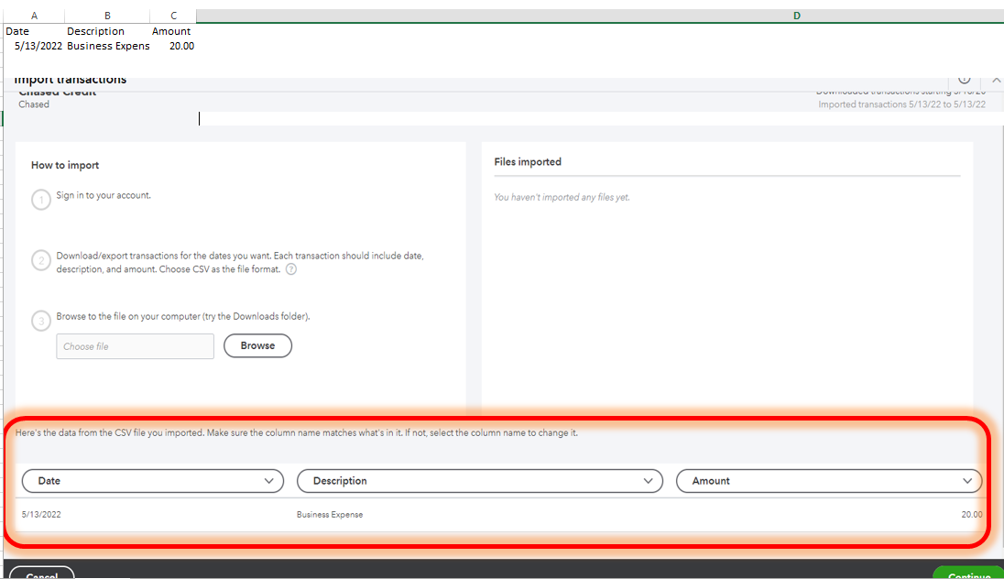
Task: Click the step 3 circle indicator
Action: coord(40,321)
